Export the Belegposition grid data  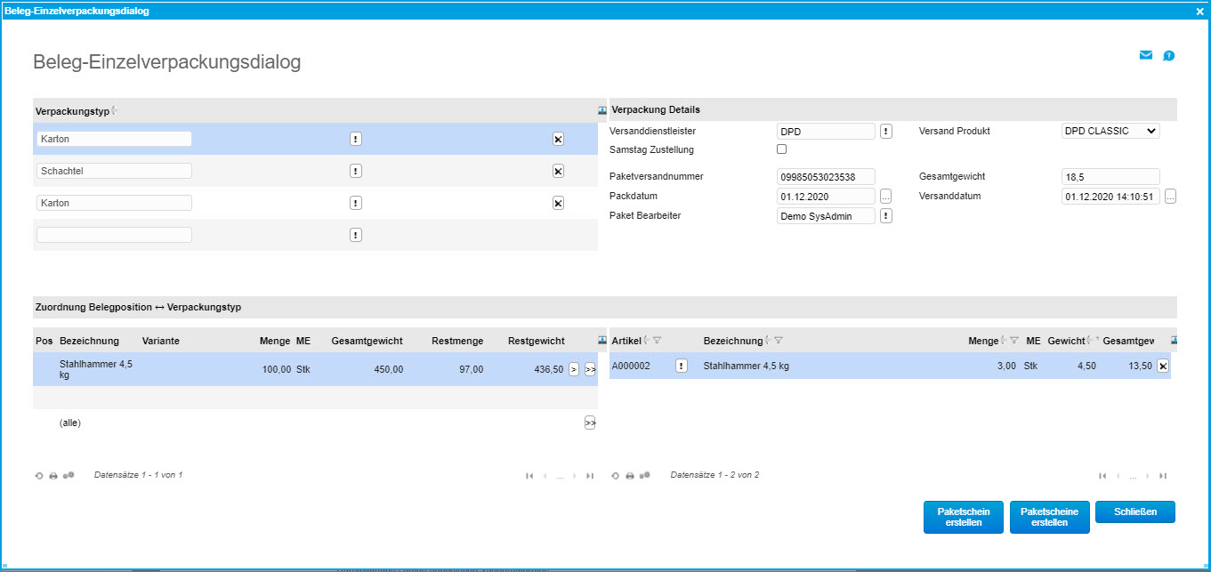(69, 475)
